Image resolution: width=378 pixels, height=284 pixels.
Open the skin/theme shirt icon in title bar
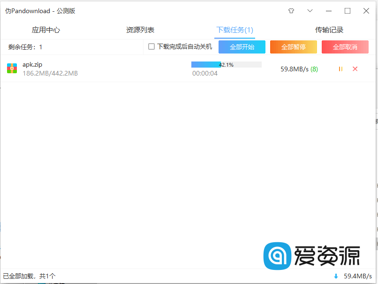(291, 10)
